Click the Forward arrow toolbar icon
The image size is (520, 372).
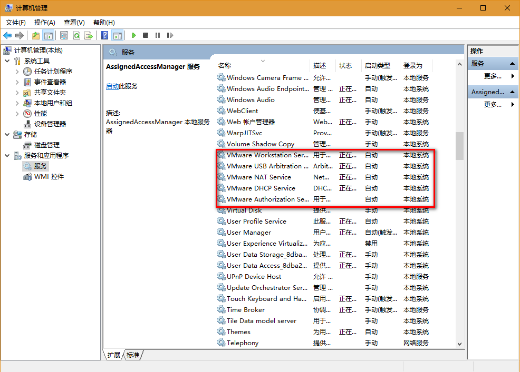[x=20, y=35]
